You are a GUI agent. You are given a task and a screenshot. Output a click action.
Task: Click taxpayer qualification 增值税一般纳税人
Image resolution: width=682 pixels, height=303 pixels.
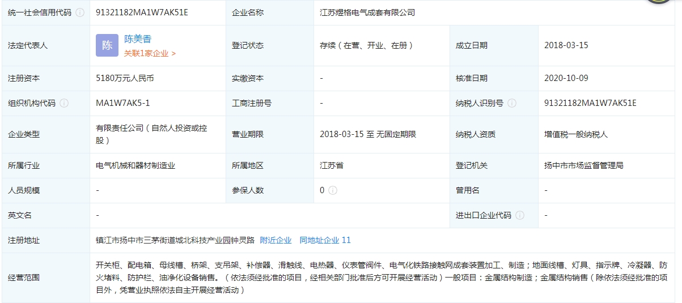pyautogui.click(x=575, y=134)
